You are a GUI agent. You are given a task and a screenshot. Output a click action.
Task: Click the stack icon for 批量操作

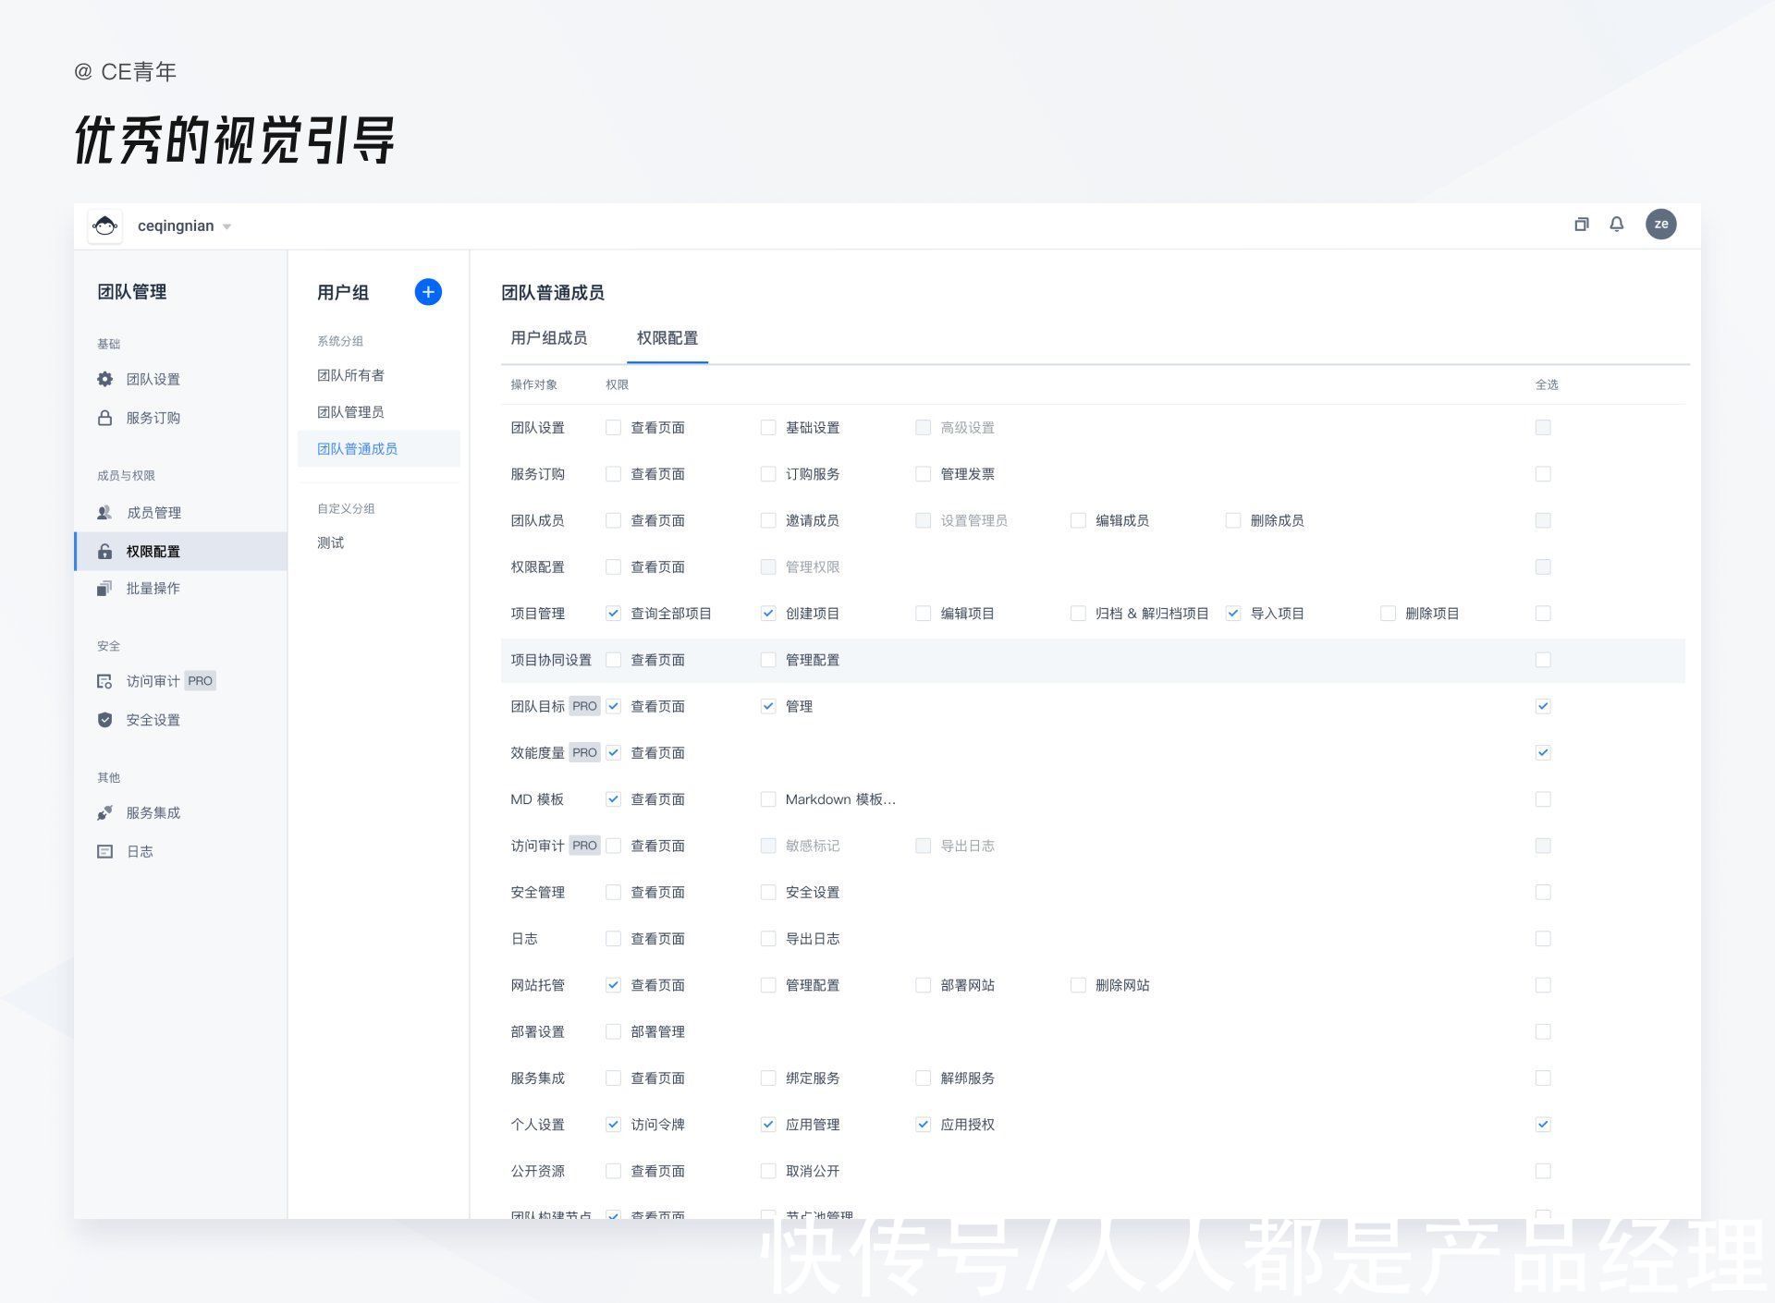coord(105,589)
